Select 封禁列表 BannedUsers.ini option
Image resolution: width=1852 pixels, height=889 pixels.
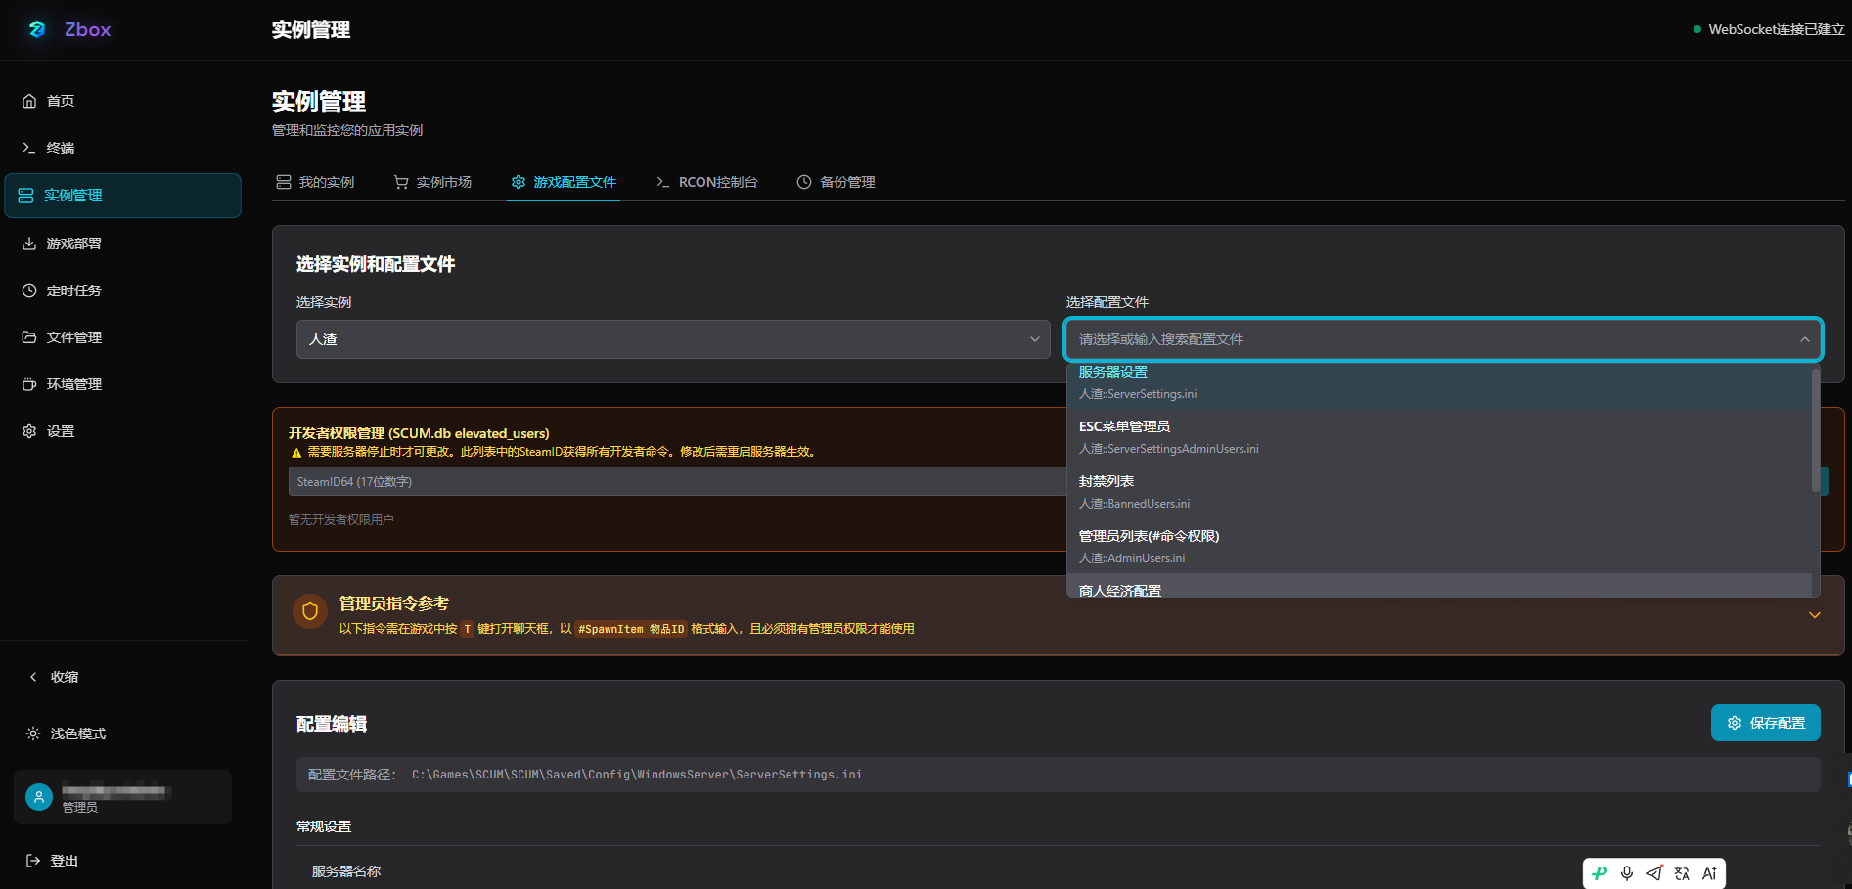pyautogui.click(x=1438, y=491)
